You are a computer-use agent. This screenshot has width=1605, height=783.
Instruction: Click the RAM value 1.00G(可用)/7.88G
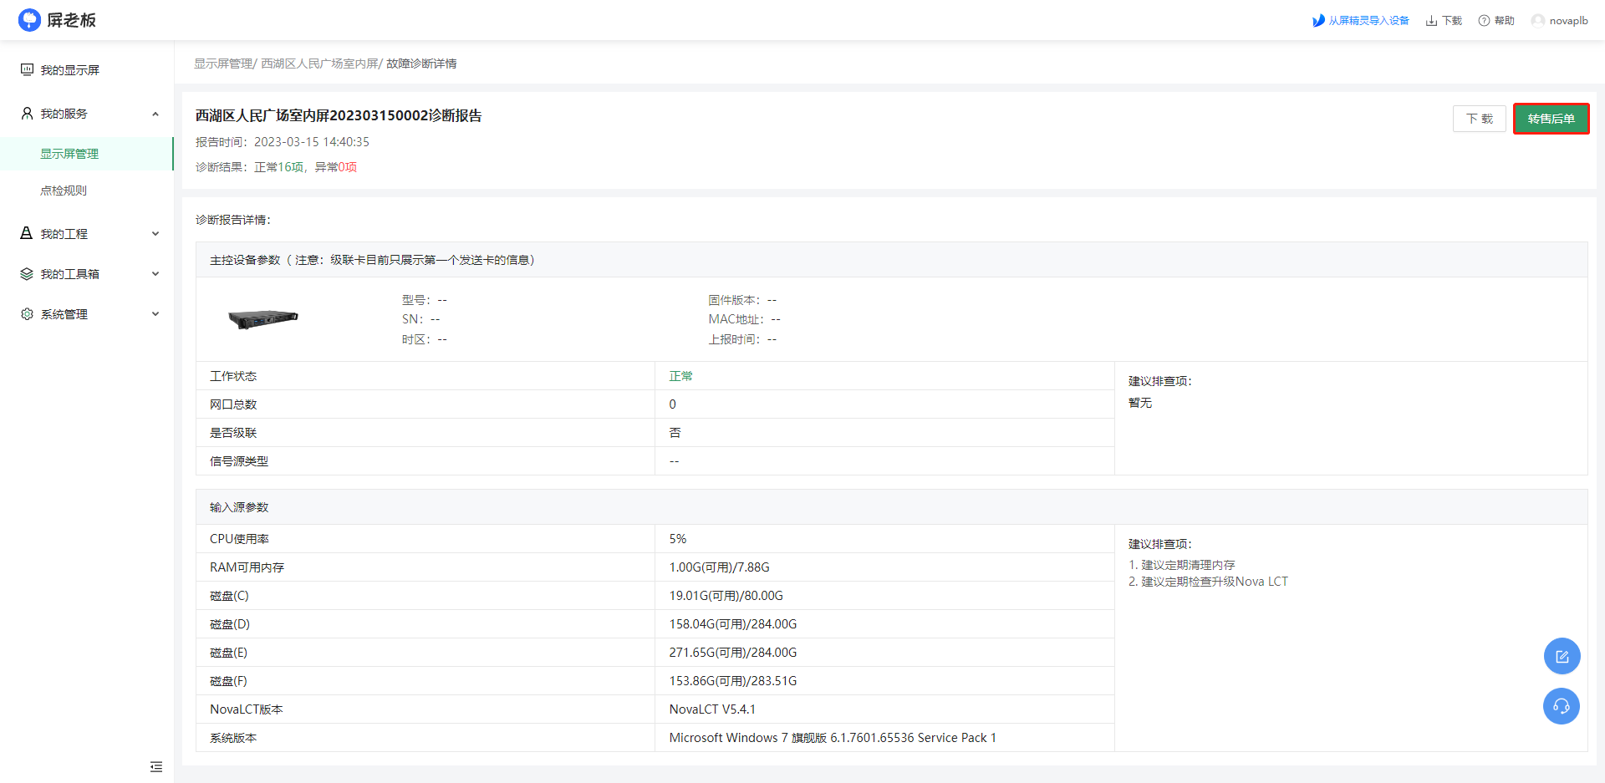point(719,567)
